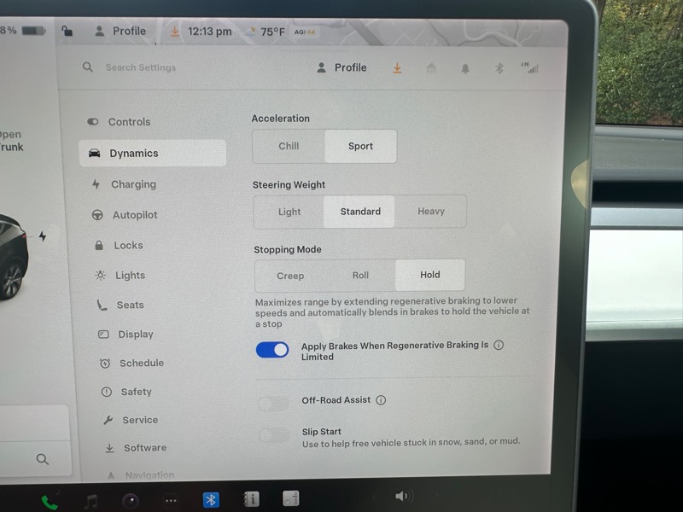Viewport: 683px width, 512px height.
Task: Click the Search Settings field
Action: click(141, 67)
